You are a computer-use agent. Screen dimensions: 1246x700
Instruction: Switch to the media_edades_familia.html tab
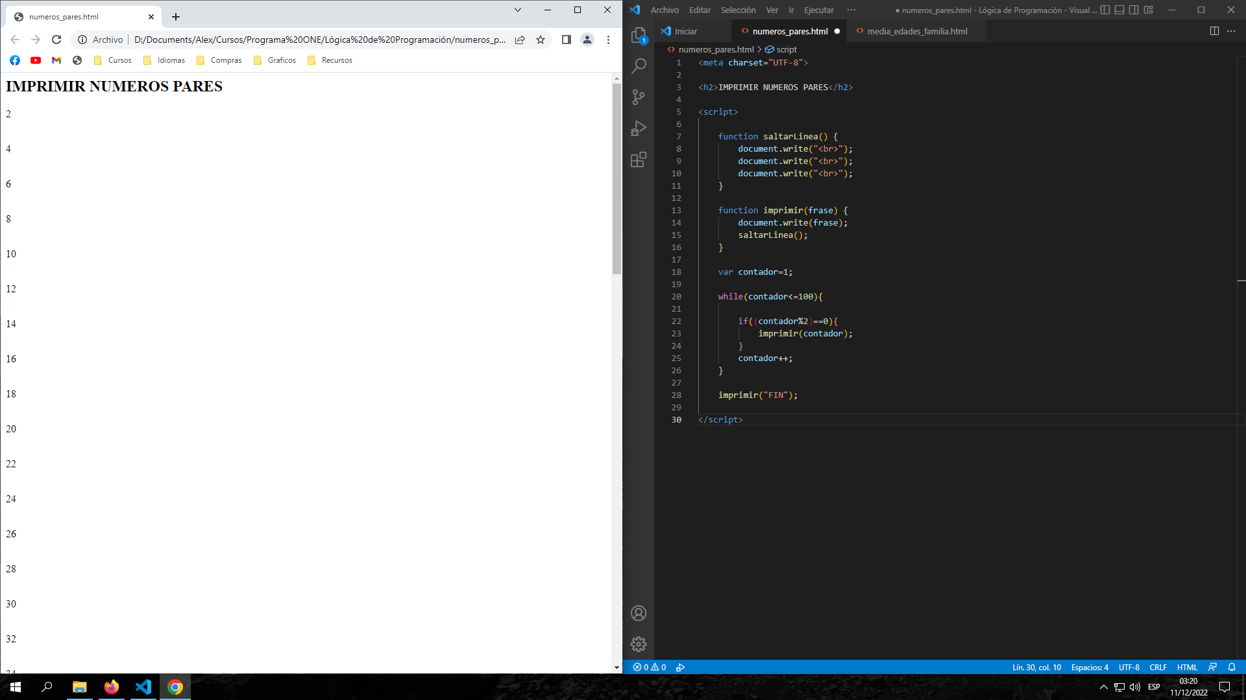tap(916, 31)
